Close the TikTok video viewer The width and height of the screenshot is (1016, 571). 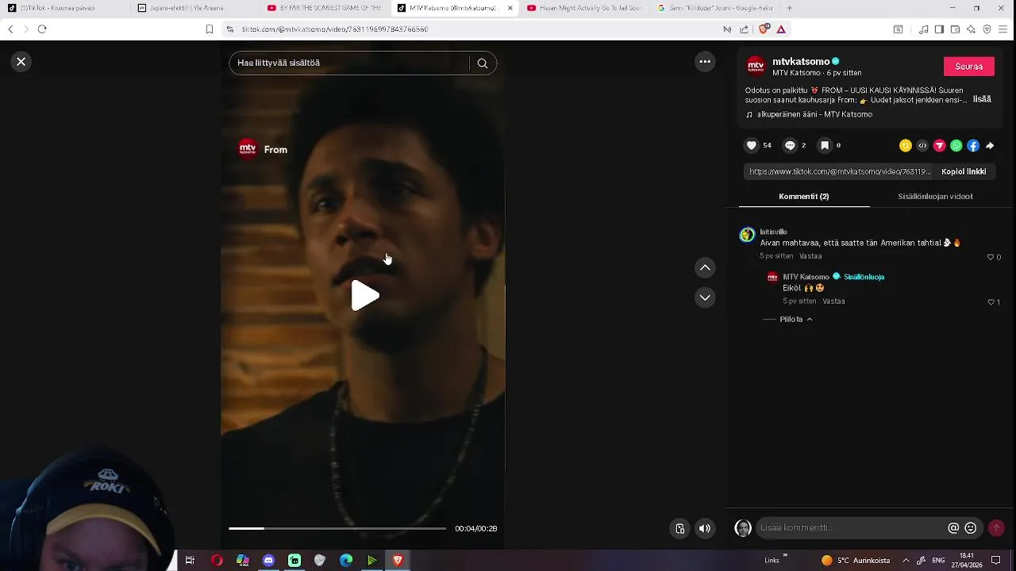(x=21, y=61)
